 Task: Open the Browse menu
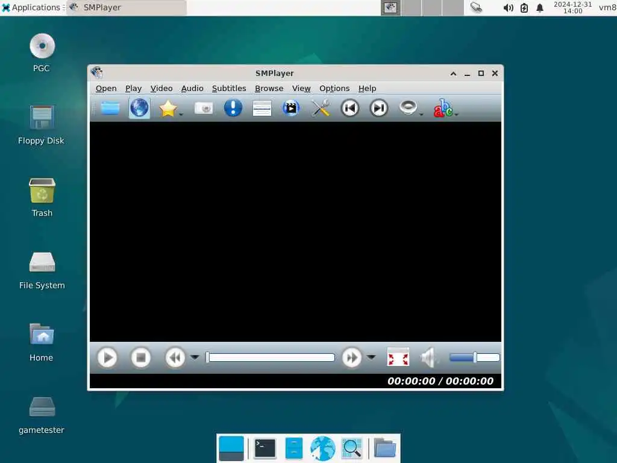(269, 89)
